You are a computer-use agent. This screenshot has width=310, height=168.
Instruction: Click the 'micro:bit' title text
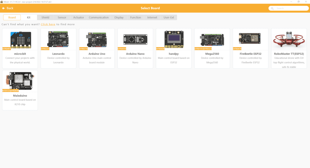click(20, 54)
